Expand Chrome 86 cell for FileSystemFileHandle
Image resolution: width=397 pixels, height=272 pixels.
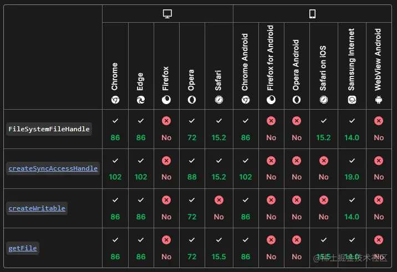[115, 129]
